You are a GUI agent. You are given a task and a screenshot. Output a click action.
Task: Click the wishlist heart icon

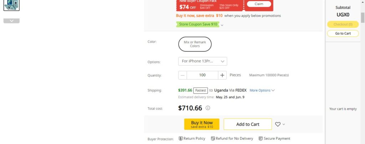click(278, 124)
